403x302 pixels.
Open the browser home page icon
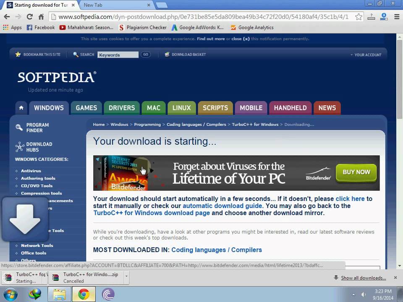pyautogui.click(x=41, y=17)
